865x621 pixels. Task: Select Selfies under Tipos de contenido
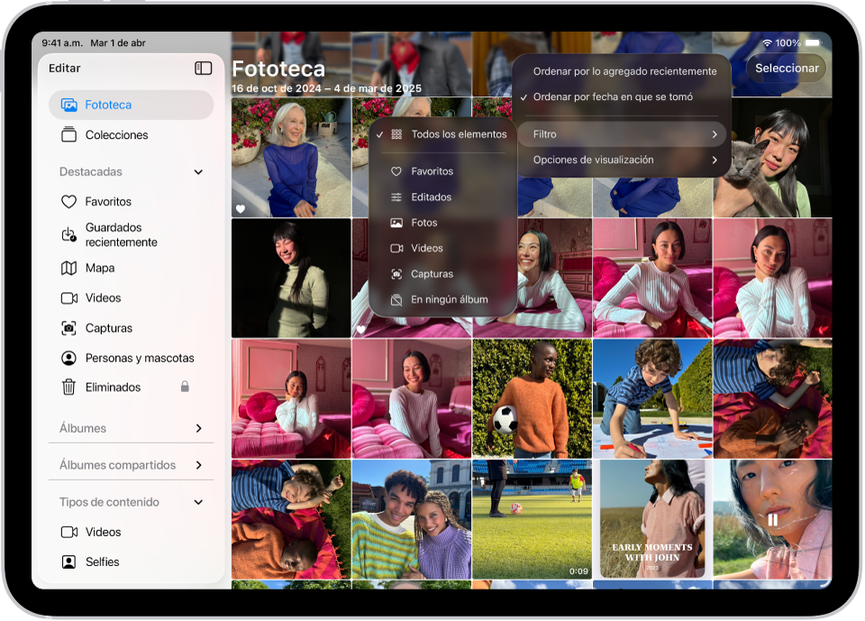102,562
